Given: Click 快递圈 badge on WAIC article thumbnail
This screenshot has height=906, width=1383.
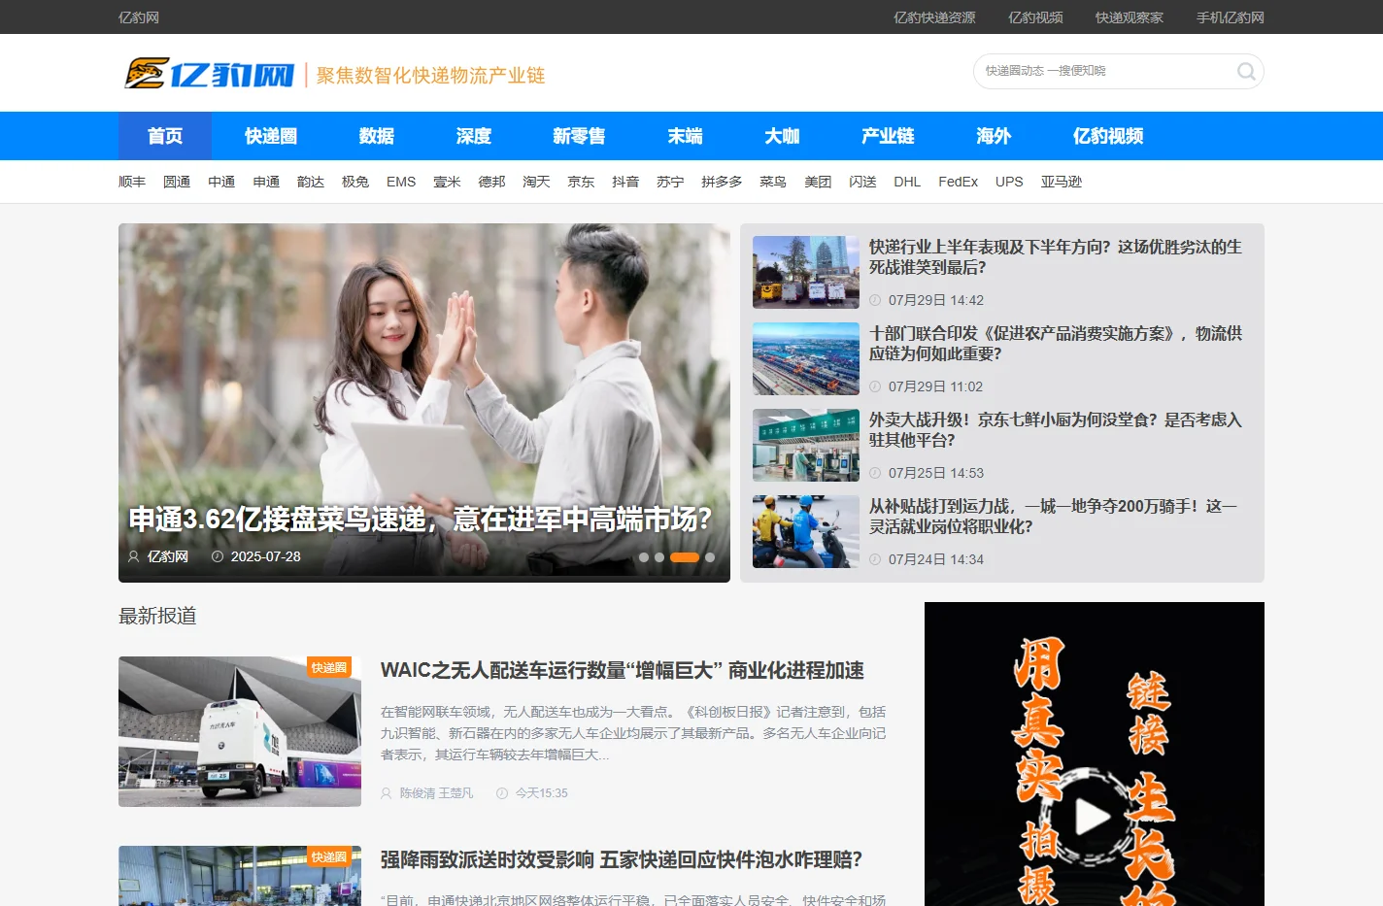Looking at the screenshot, I should click(x=329, y=668).
